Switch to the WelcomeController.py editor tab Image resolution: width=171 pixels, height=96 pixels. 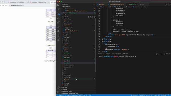pos(116,4)
